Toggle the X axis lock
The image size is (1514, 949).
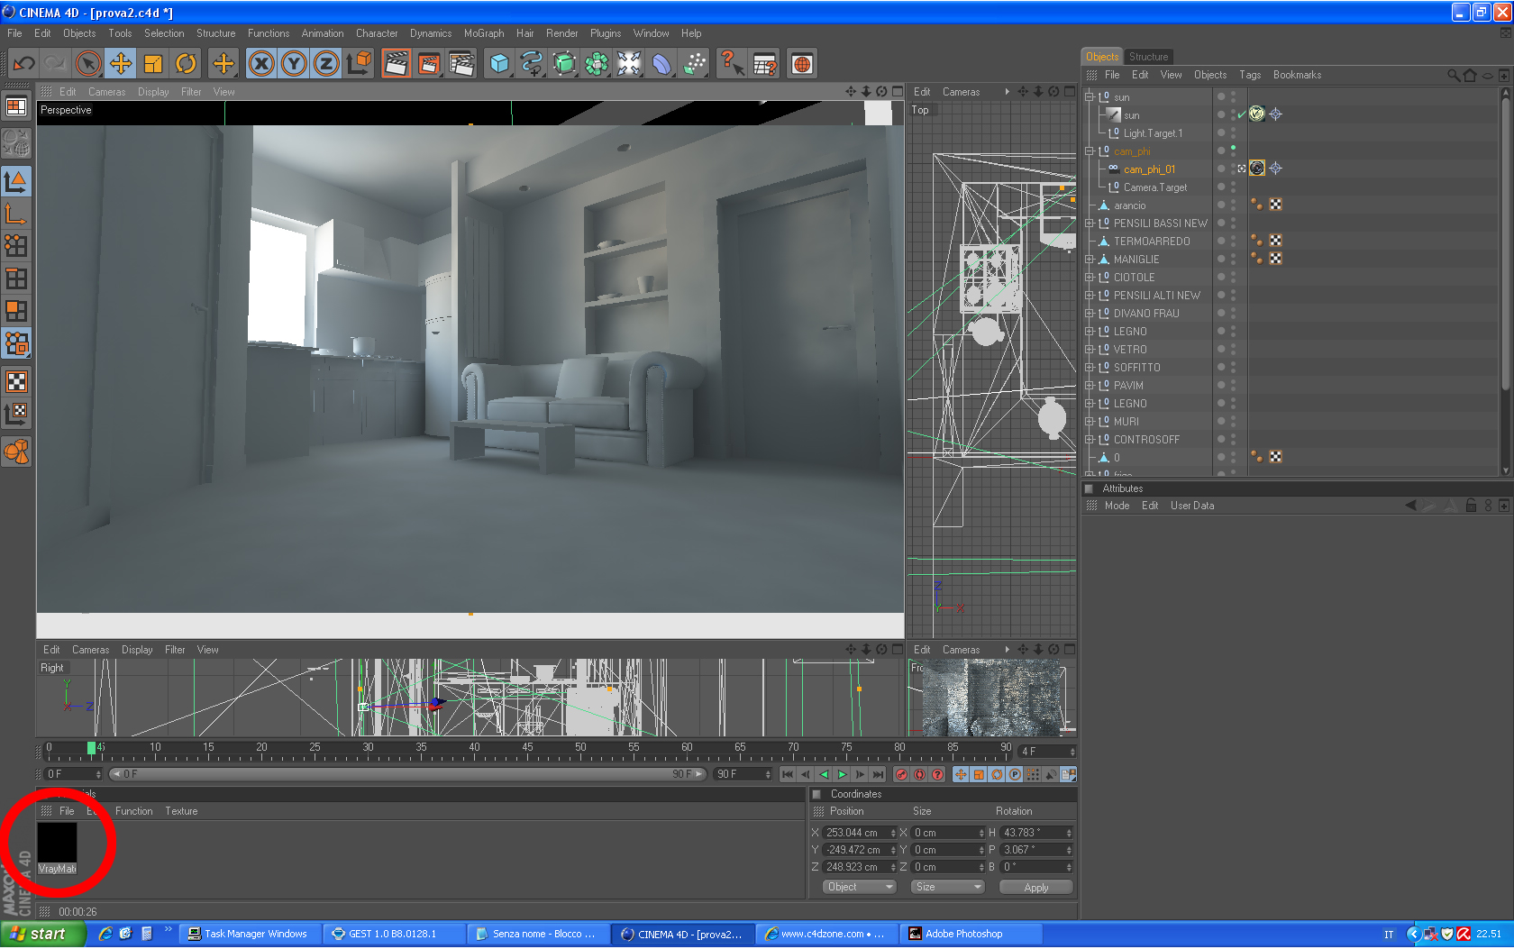point(261,63)
